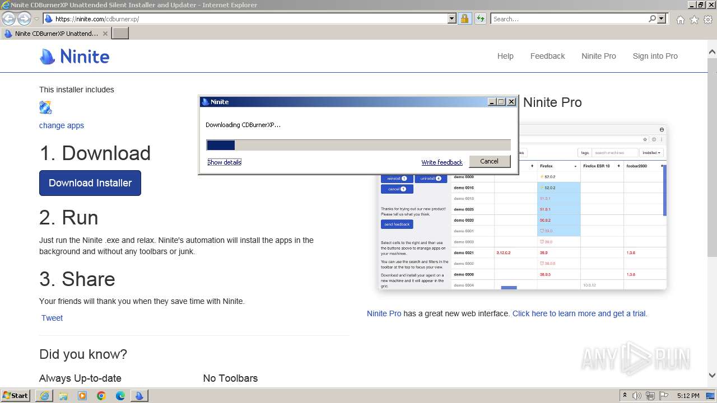Click the 5:12 PM system clock
The height and width of the screenshot is (403, 717).
pyautogui.click(x=688, y=396)
